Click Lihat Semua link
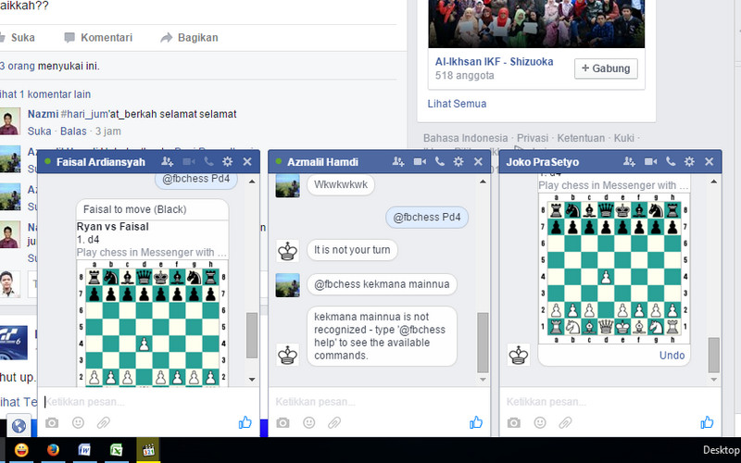The image size is (741, 463). pyautogui.click(x=457, y=104)
